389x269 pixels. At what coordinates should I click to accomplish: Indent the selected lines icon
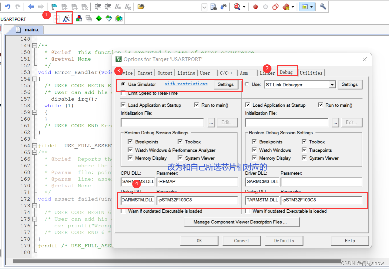(x=98, y=7)
